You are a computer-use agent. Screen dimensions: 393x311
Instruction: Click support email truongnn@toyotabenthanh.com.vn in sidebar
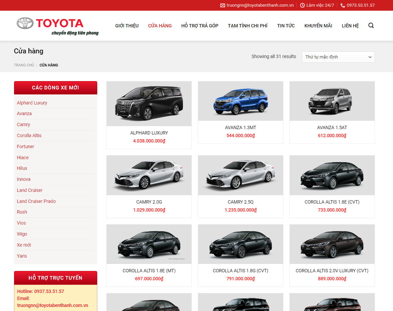point(52,306)
